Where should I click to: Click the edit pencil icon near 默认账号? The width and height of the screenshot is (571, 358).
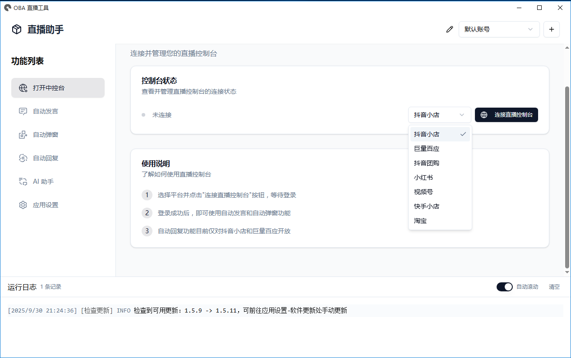[449, 29]
